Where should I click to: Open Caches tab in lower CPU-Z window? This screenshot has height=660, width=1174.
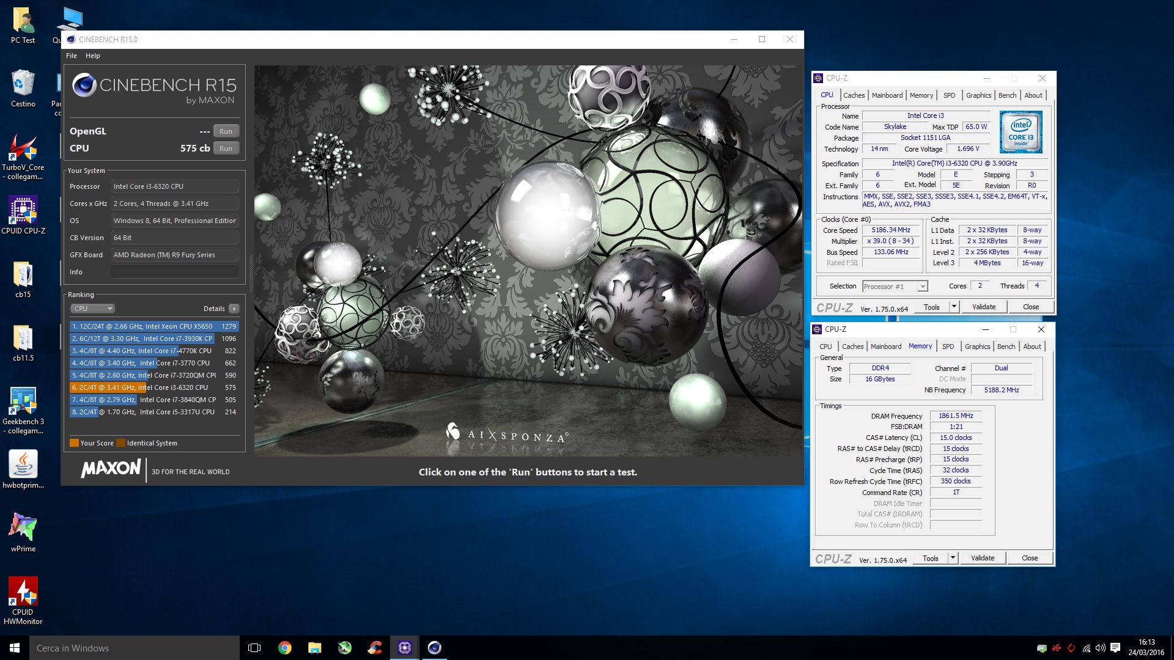click(x=852, y=346)
